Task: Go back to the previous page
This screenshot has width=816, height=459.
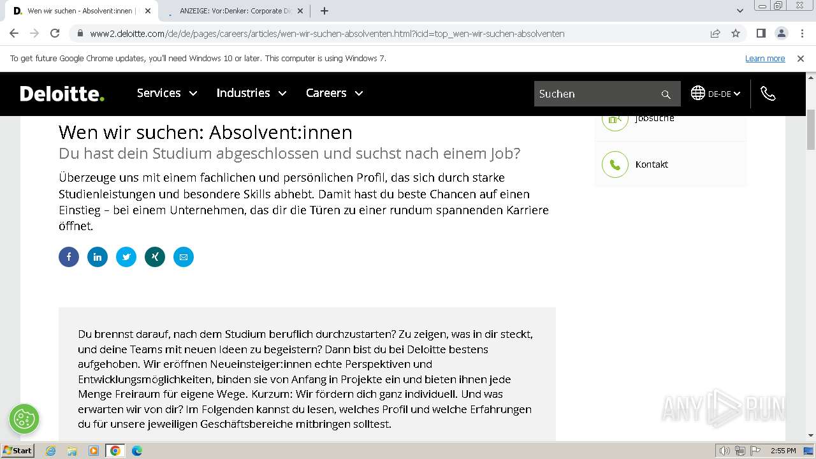Action: [14, 34]
